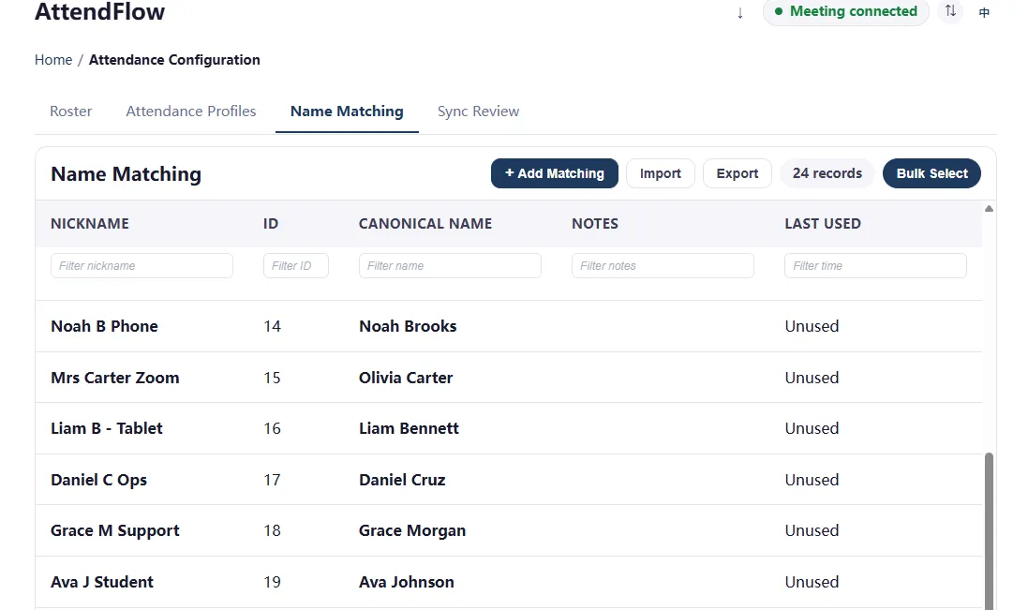Open the Roster tab
1028x610 pixels.
click(71, 112)
